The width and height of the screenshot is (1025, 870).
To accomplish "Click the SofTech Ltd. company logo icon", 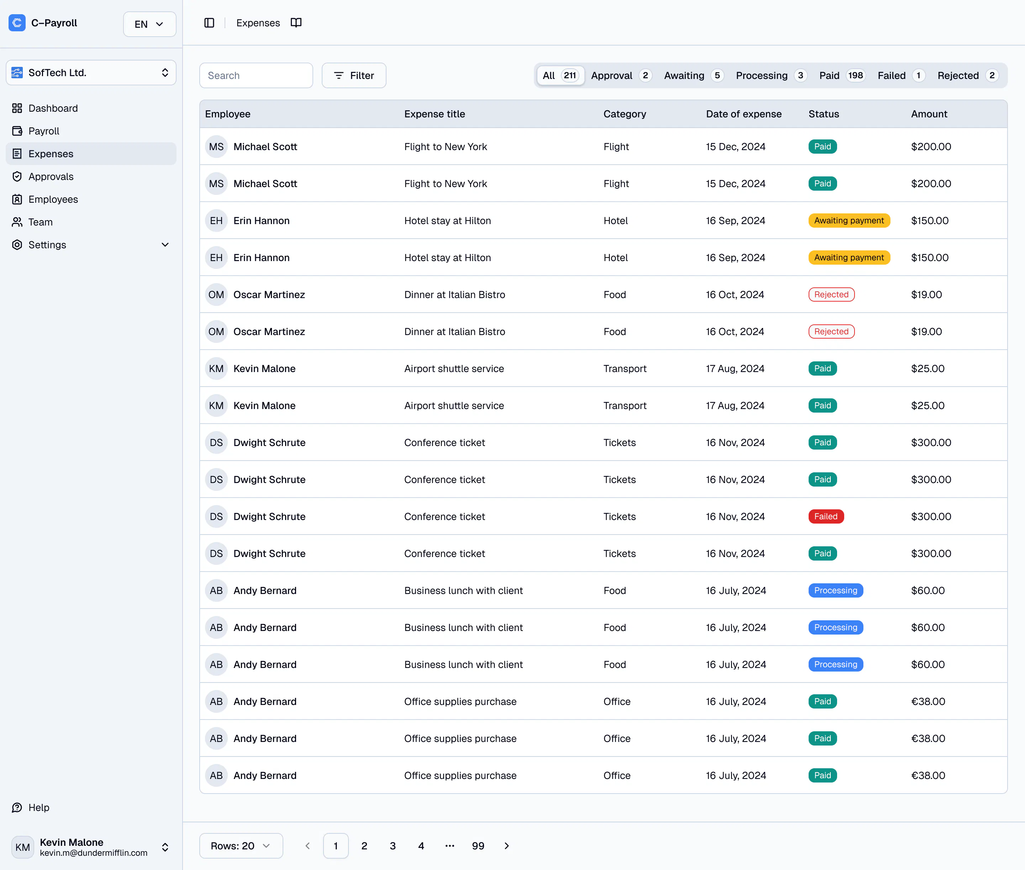I will point(17,73).
